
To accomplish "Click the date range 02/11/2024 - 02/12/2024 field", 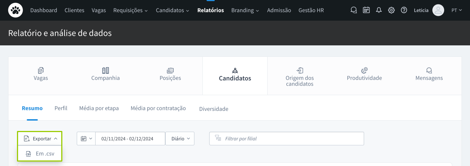I will [x=127, y=139].
